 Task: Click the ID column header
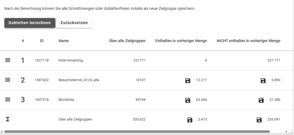click(42, 41)
